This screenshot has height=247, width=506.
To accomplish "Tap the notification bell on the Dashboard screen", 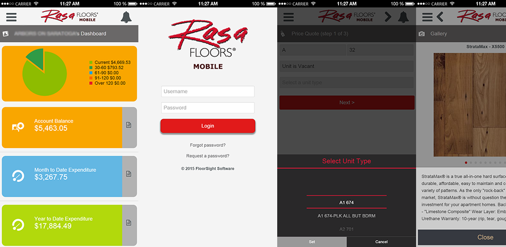I will tap(126, 17).
